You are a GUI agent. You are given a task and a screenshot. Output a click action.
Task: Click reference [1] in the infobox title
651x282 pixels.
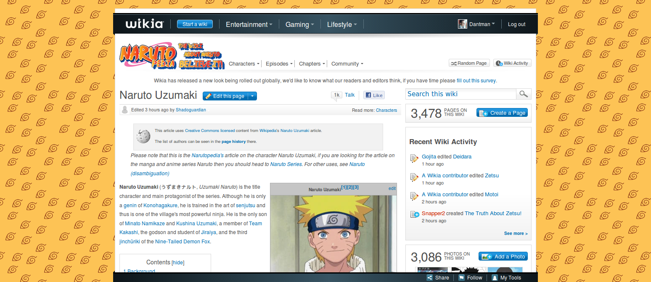(344, 187)
